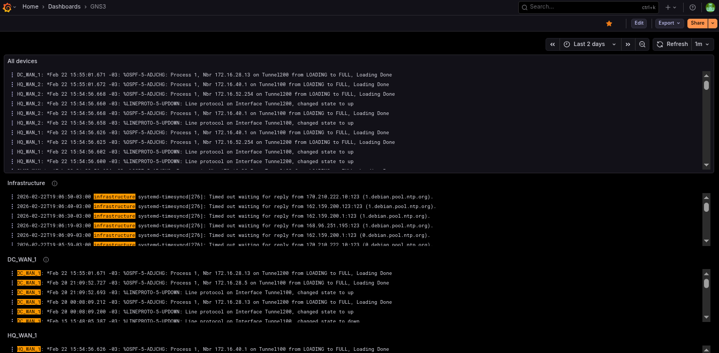This screenshot has height=353, width=719.
Task: Shift time range forward
Action: click(x=627, y=44)
